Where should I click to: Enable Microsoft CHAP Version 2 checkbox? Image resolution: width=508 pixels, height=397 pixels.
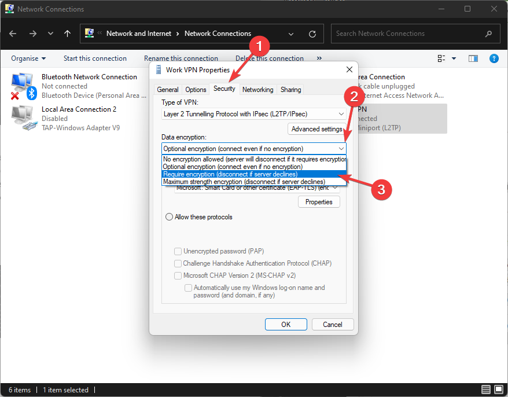point(178,275)
